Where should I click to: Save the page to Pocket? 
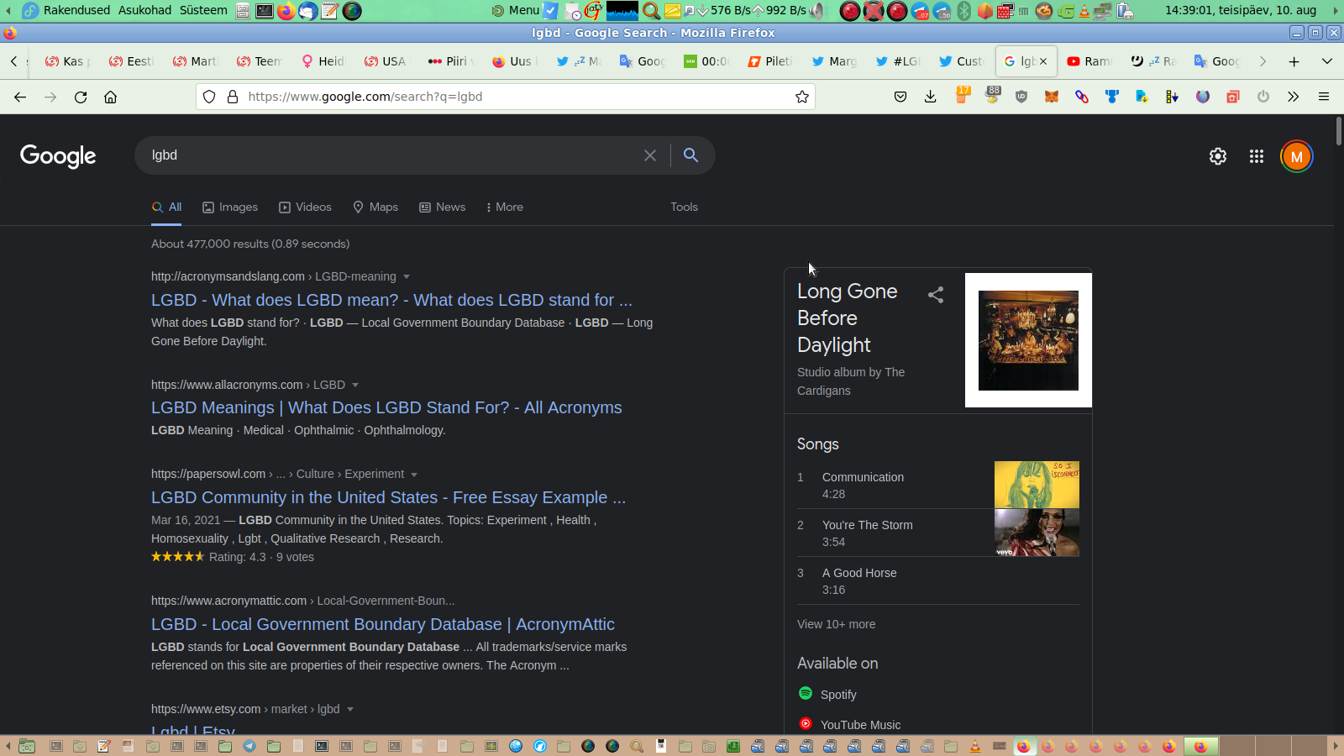coord(900,97)
